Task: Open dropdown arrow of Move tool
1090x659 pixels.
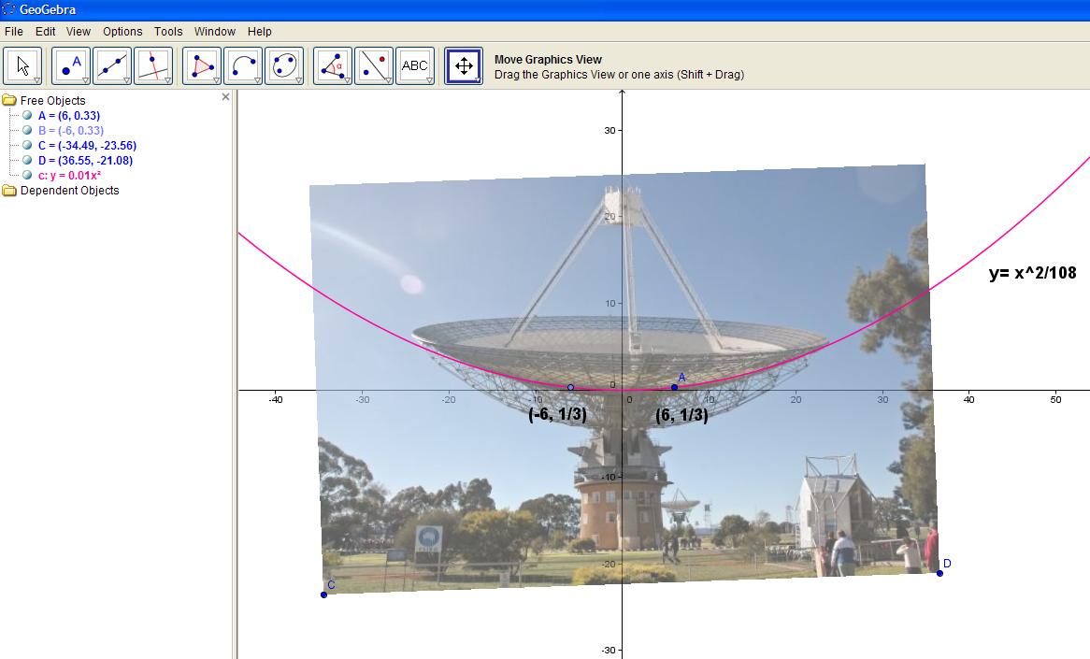Action: click(36, 80)
